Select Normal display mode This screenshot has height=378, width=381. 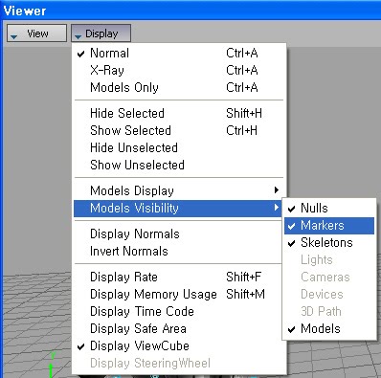point(178,53)
